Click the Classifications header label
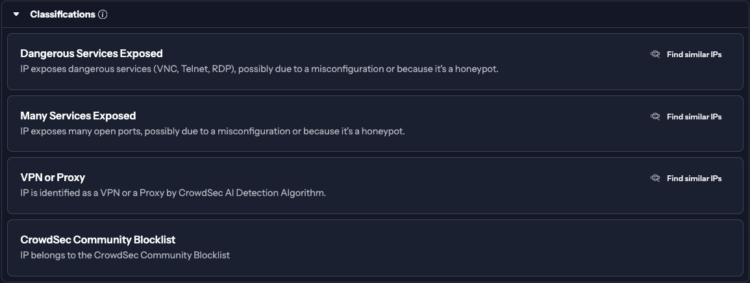The image size is (750, 283). [62, 14]
